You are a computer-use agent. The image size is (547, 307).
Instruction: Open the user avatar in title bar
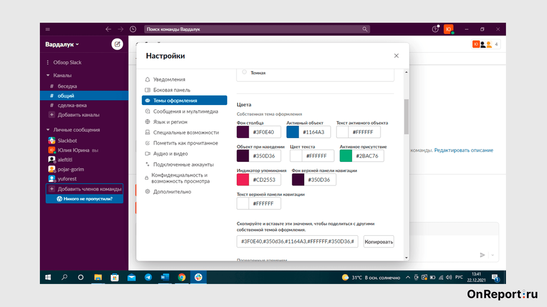448,29
